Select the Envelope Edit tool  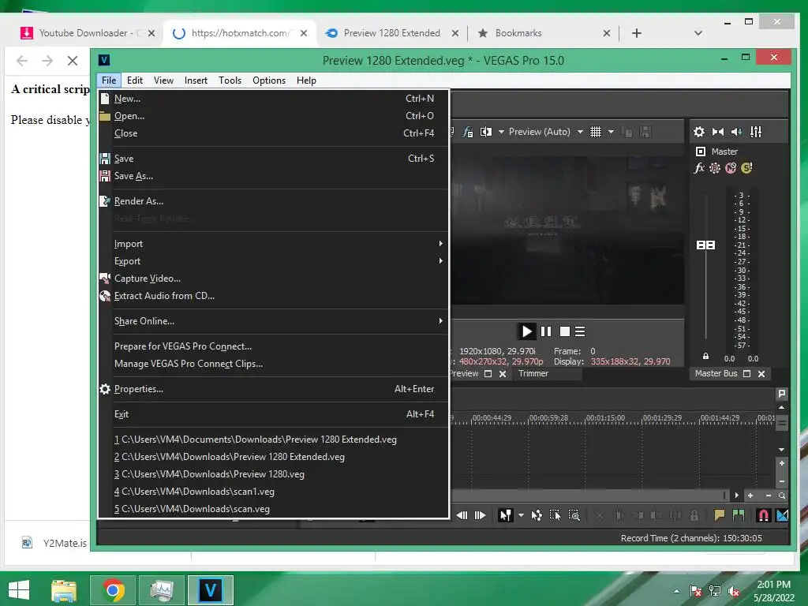(537, 515)
